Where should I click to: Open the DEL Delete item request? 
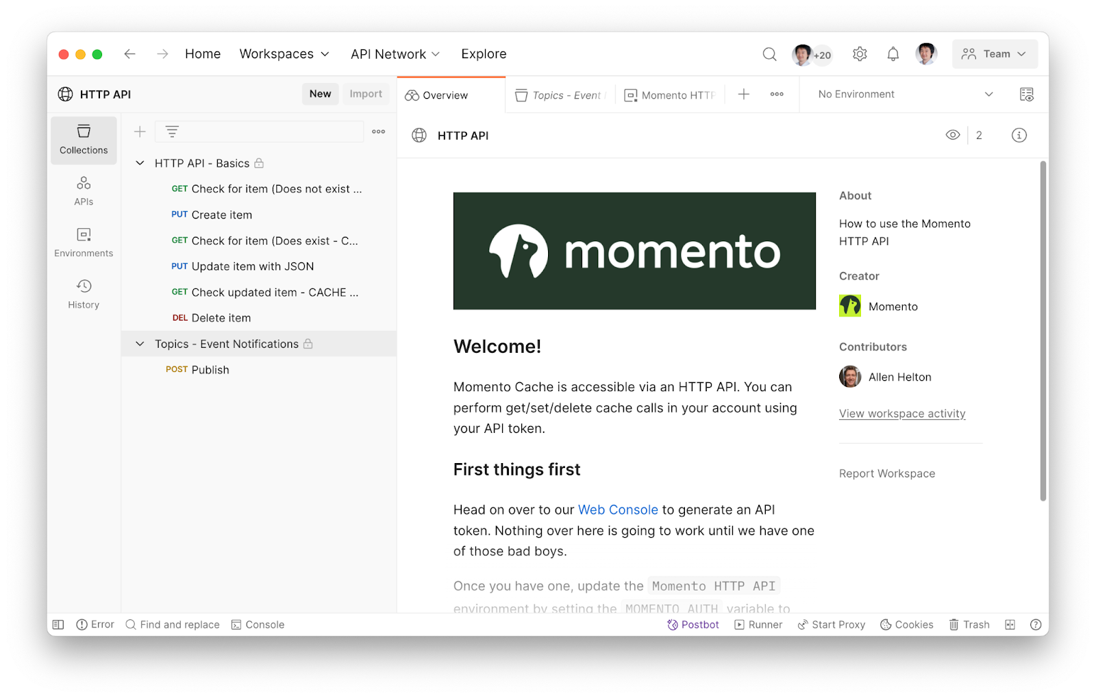(x=259, y=318)
